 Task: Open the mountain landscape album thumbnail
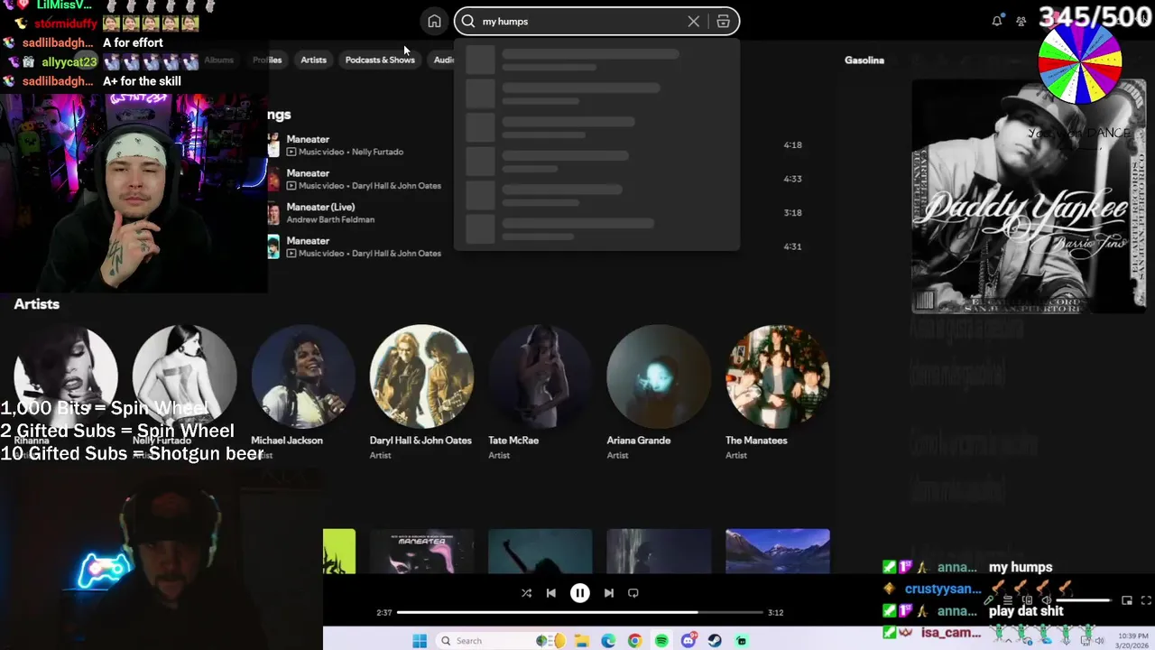tap(777, 551)
